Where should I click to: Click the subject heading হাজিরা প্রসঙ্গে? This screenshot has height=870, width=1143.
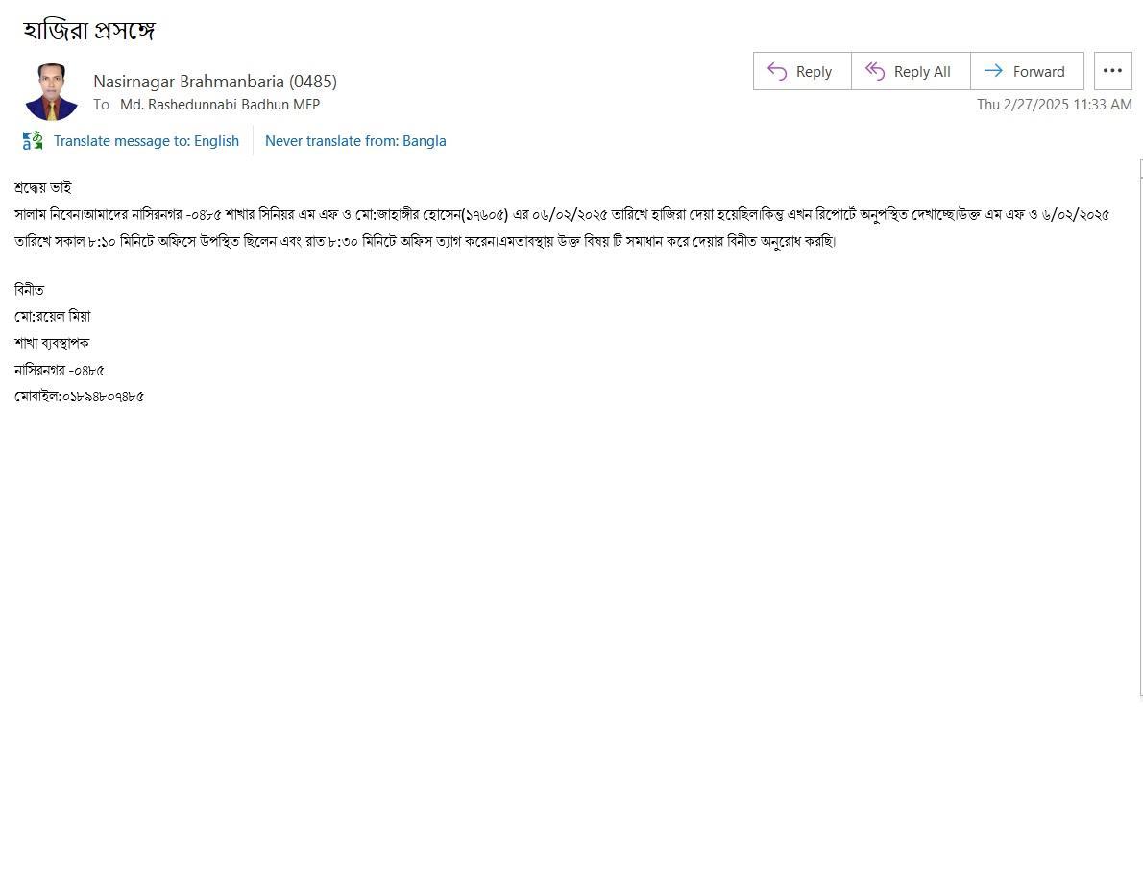click(89, 31)
